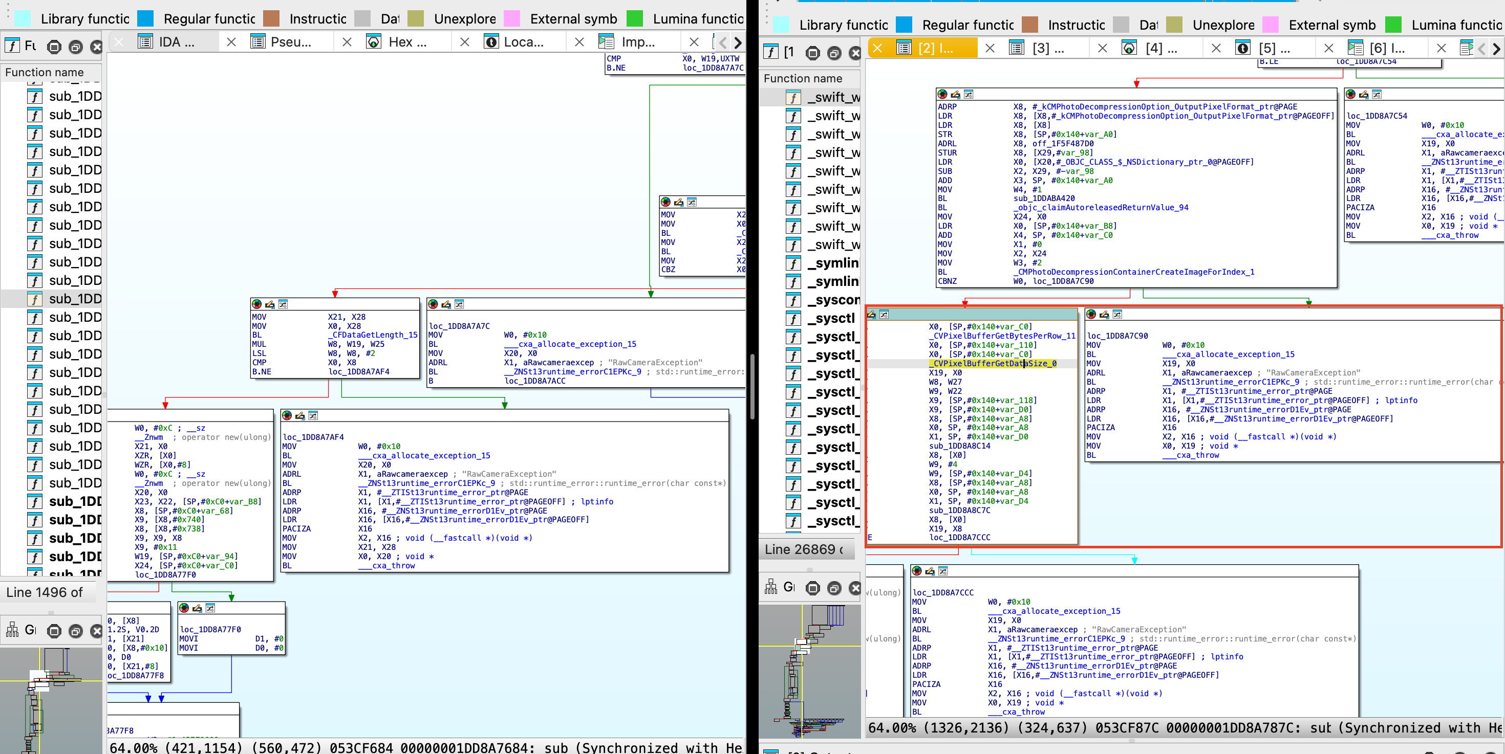1505x754 pixels.
Task: Switch to the Hex view tab on left
Action: click(407, 42)
